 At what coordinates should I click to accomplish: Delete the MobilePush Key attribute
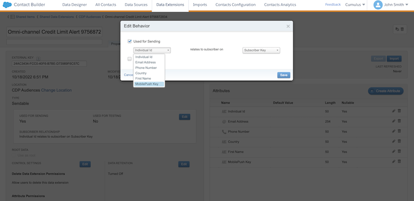click(x=399, y=161)
